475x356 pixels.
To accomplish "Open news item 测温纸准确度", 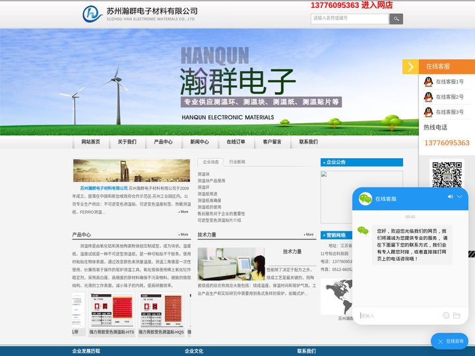I will pyautogui.click(x=209, y=200).
